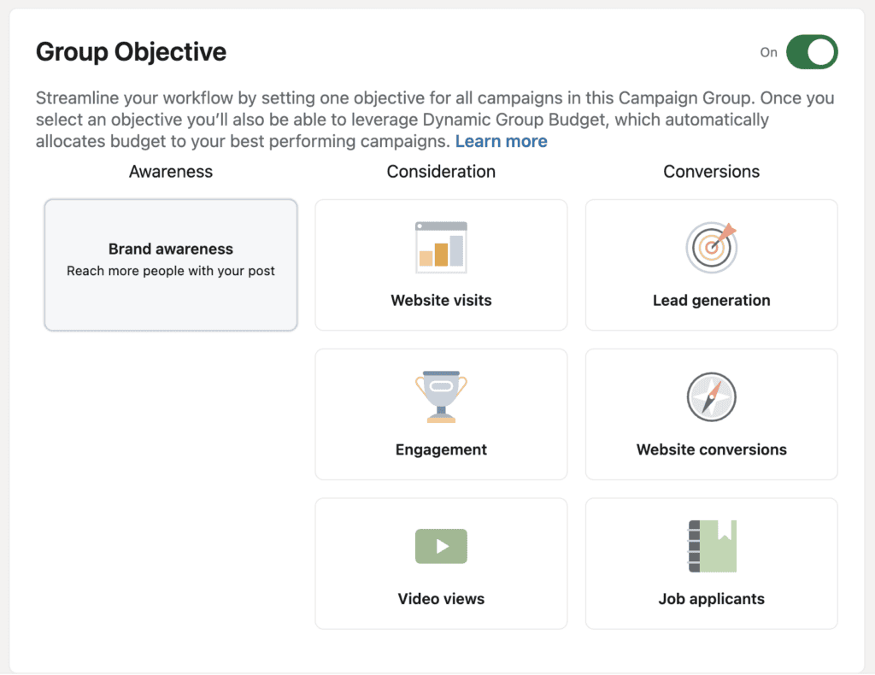Choose the Website conversions label
The width and height of the screenshot is (875, 675).
712,449
